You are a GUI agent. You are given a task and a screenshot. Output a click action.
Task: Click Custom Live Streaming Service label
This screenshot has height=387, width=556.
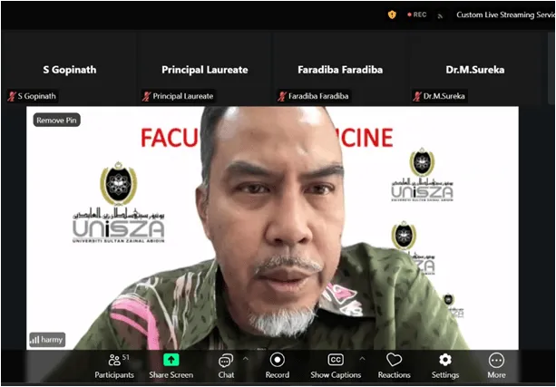(506, 15)
